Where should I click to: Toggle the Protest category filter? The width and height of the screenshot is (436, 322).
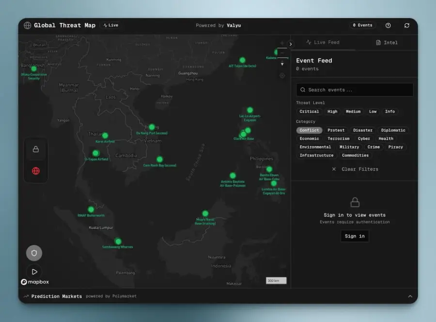tap(336, 130)
